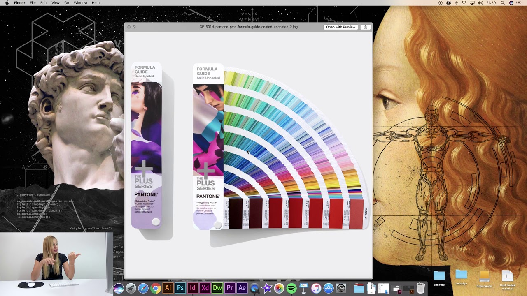The height and width of the screenshot is (296, 527).
Task: Click the screen recording stop icon in menu bar
Action: coord(441,3)
